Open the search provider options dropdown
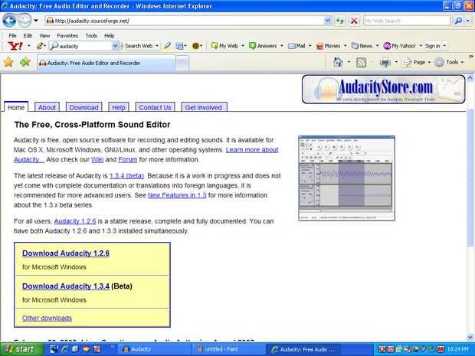 click(x=468, y=21)
